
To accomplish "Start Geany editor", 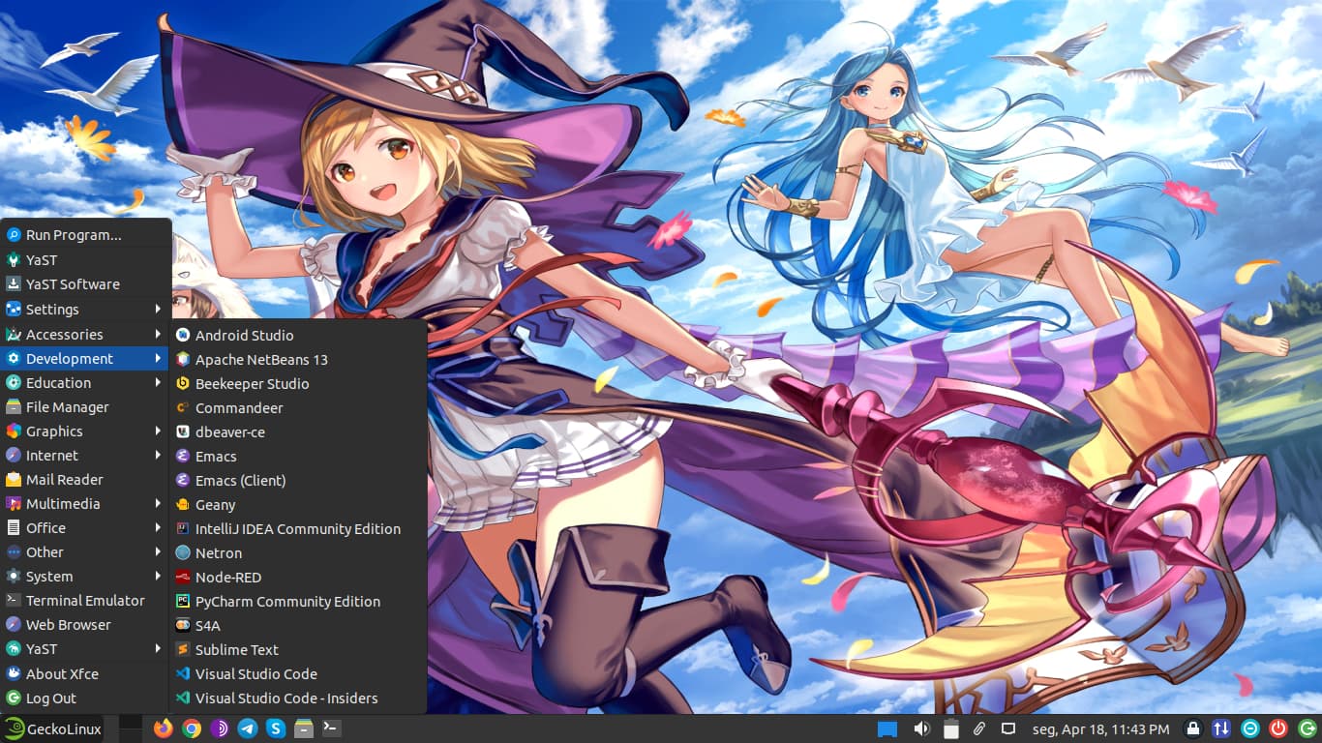I will coord(298,504).
